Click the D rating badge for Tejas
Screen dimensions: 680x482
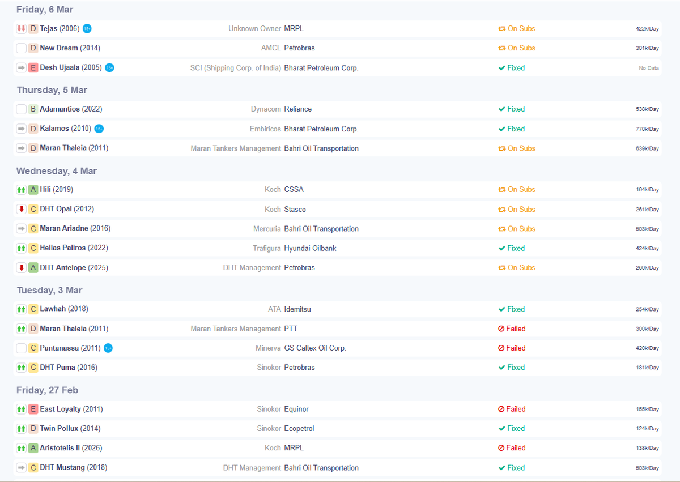33,29
